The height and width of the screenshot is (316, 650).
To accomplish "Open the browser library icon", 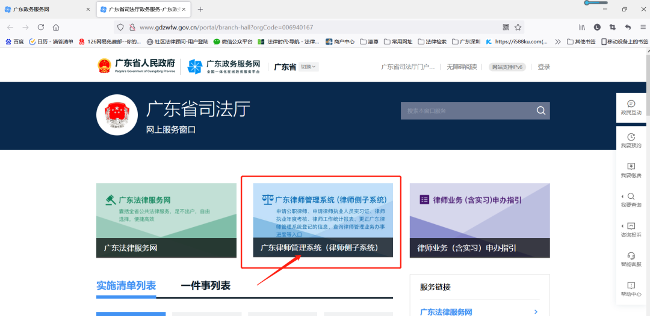I will pos(582,27).
